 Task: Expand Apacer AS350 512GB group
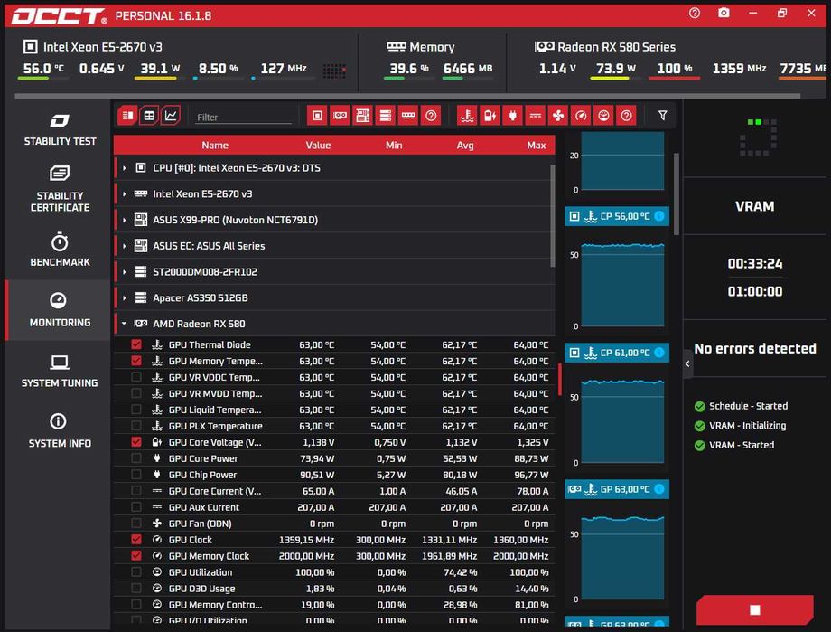124,297
